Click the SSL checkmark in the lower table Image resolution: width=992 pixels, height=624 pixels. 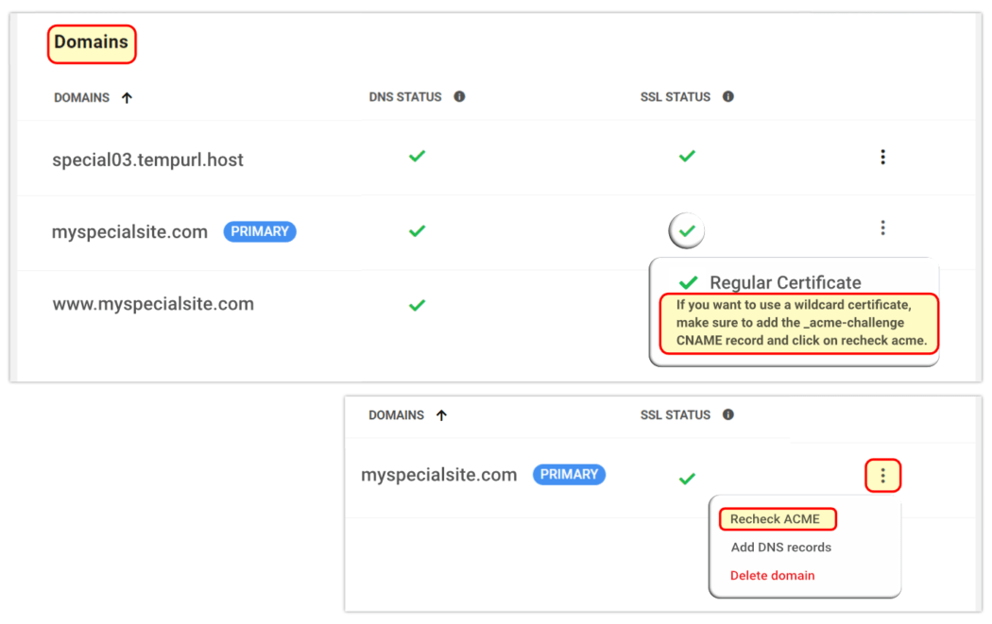[686, 479]
